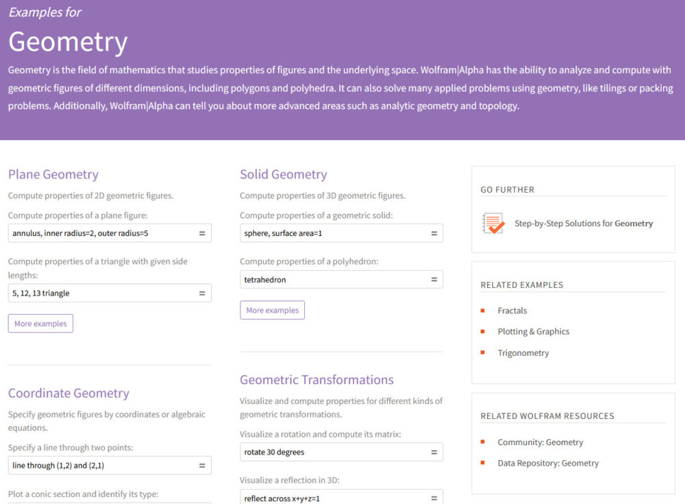Click 'Visualize a reflection in 3D:' label

290,481
